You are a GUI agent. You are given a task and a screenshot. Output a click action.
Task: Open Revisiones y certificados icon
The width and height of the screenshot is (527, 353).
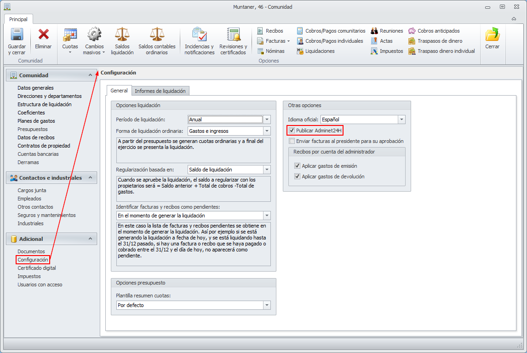click(x=233, y=34)
